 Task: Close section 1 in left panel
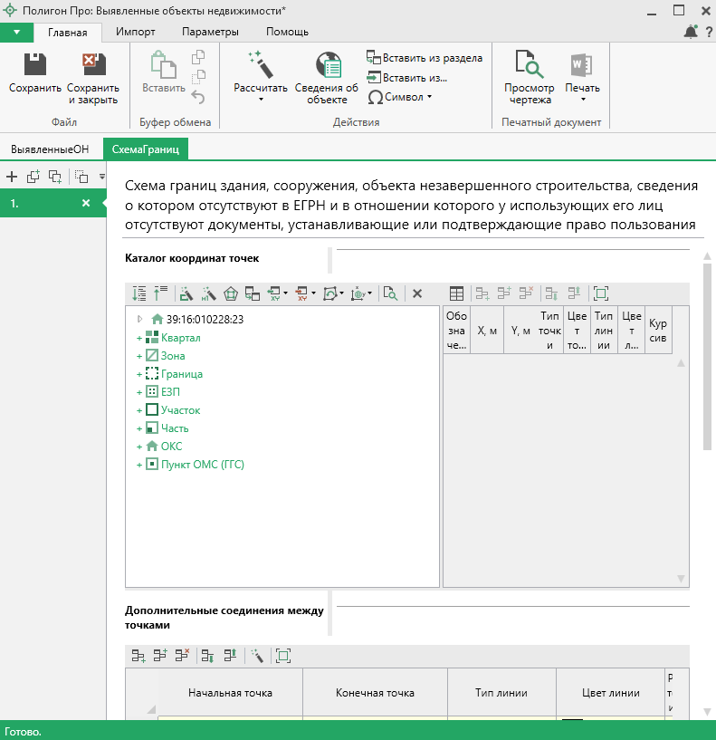(86, 204)
